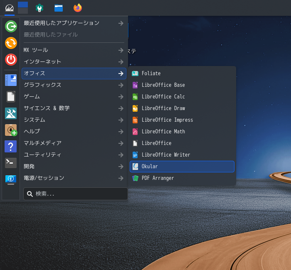Image resolution: width=291 pixels, height=270 pixels.
Task: Select the 電源/セッション category label
Action: pyautogui.click(x=44, y=178)
